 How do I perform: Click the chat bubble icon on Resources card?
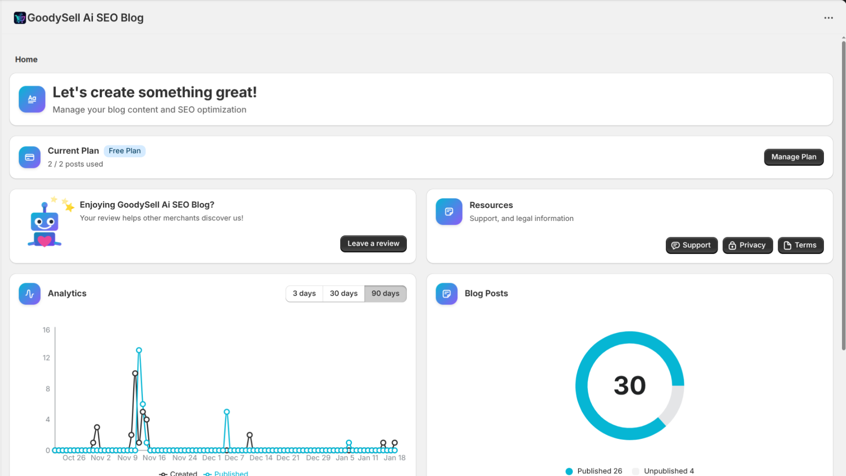click(448, 212)
